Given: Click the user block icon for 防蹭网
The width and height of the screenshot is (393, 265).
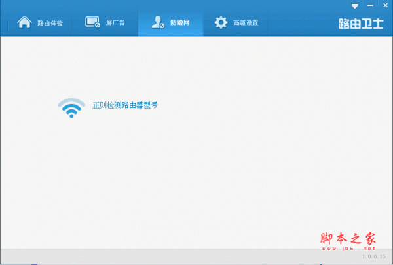Looking at the screenshot, I should pyautogui.click(x=158, y=22).
